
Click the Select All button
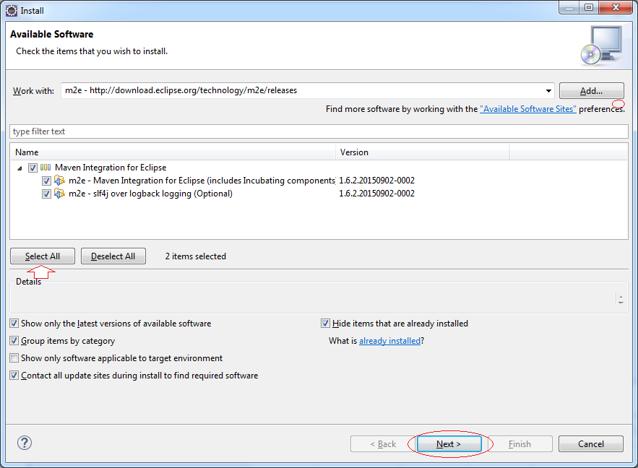[x=43, y=256]
